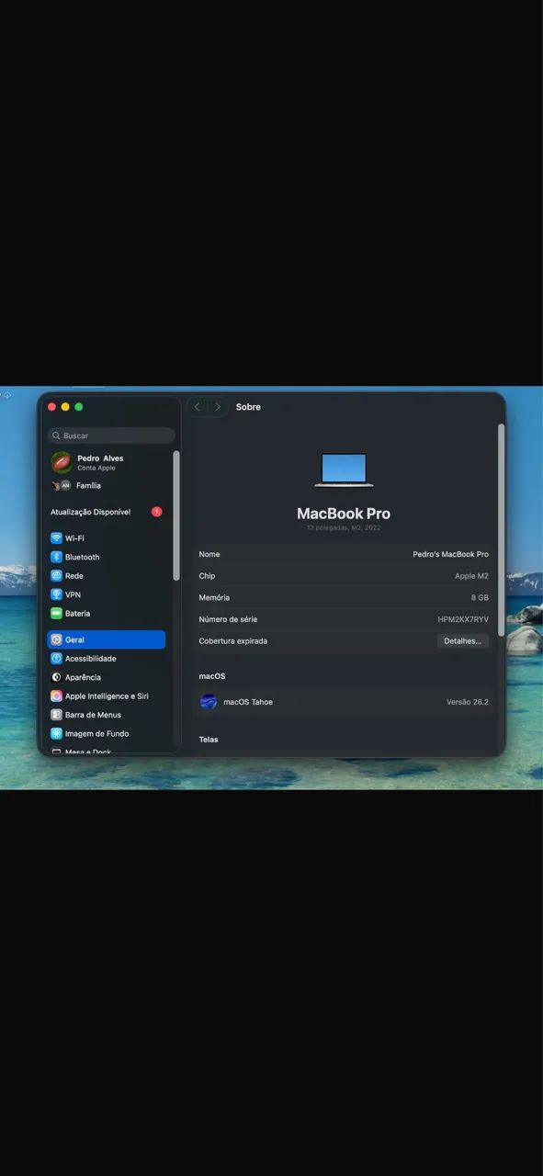Click serial number HPM2KX7RYV
543x1176 pixels.
coord(463,620)
